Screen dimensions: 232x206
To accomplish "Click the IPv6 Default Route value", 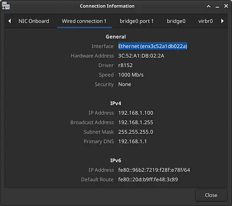I will click(148, 180).
